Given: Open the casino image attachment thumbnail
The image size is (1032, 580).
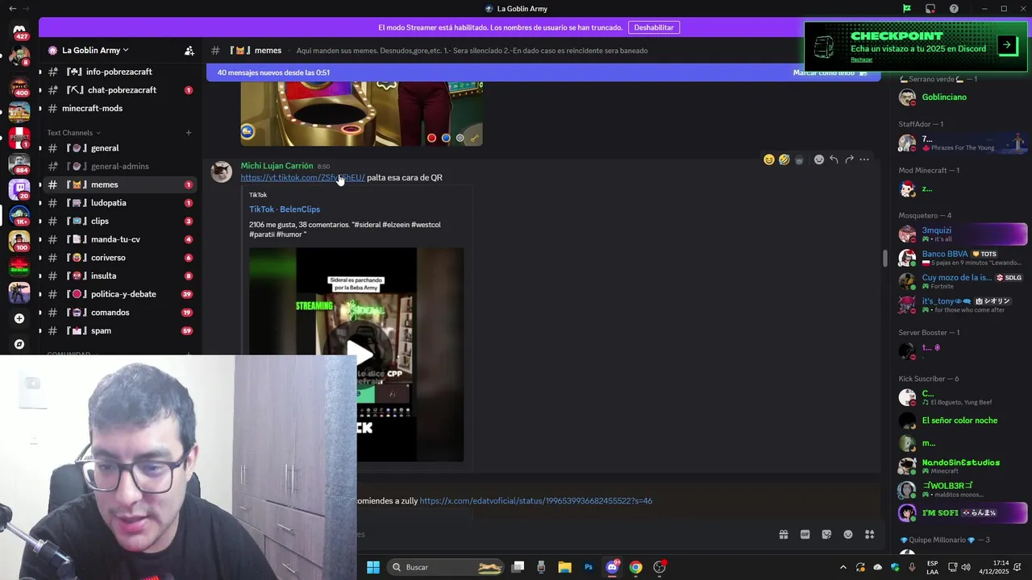Looking at the screenshot, I should (361, 114).
